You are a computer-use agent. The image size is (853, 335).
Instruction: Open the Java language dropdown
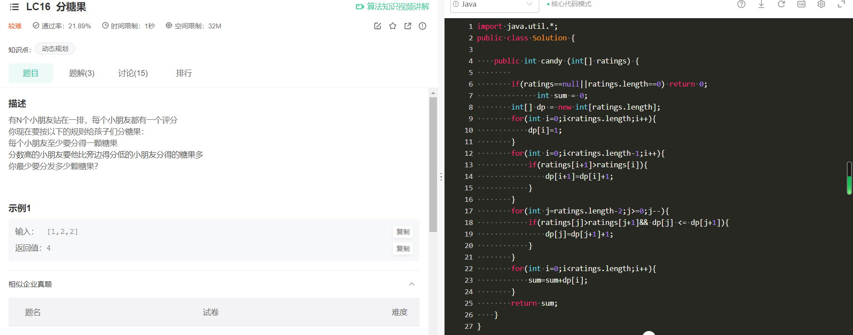click(494, 5)
